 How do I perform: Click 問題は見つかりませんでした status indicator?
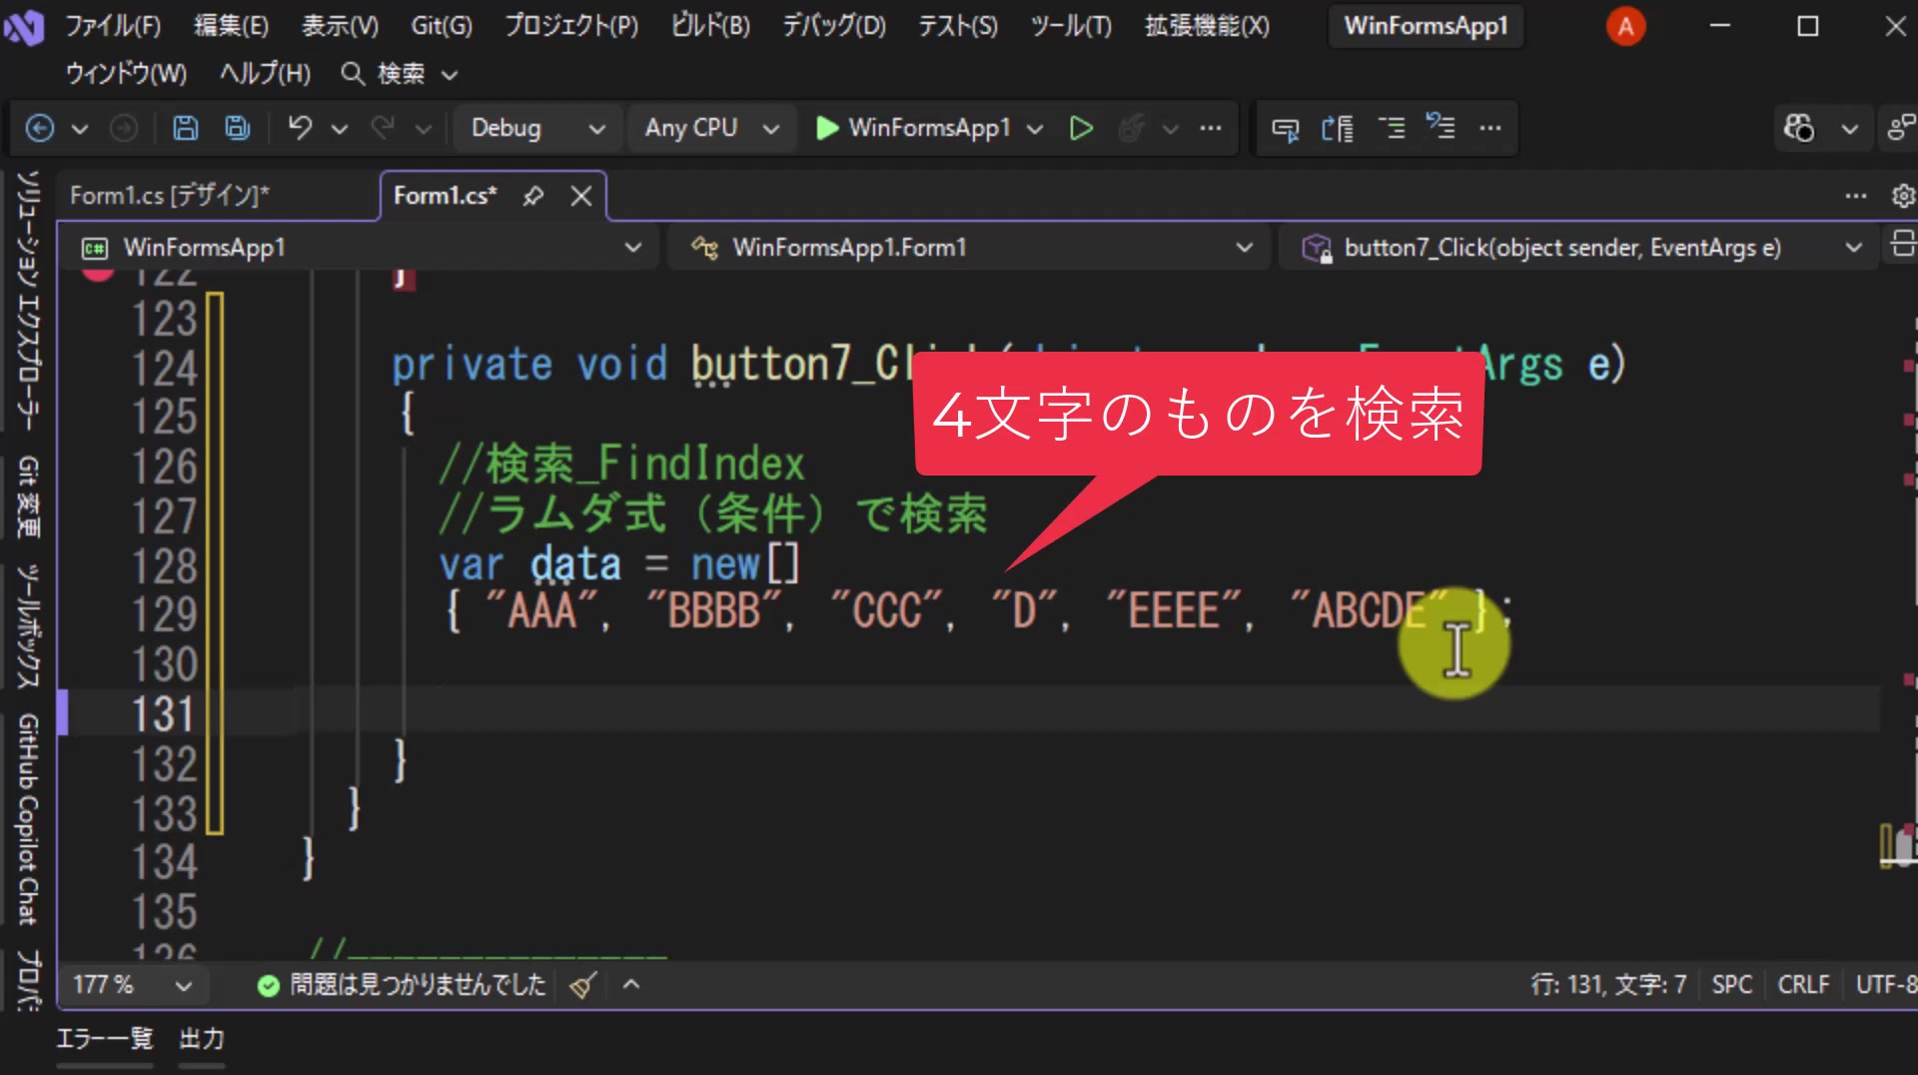click(x=402, y=985)
